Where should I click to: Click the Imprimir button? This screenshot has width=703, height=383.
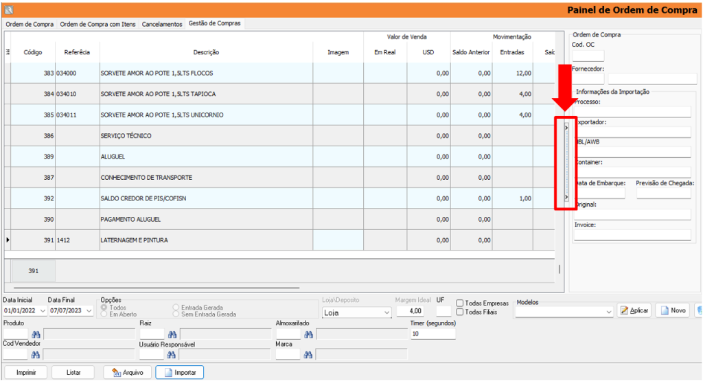26,373
